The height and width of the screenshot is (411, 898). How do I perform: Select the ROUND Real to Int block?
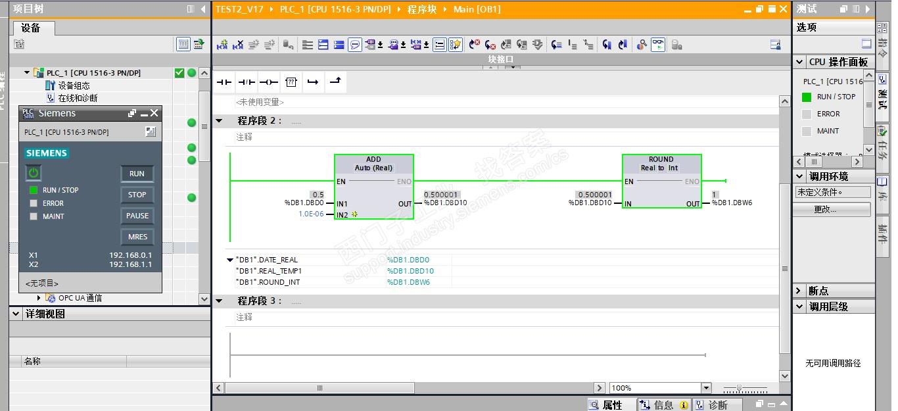[x=661, y=182]
